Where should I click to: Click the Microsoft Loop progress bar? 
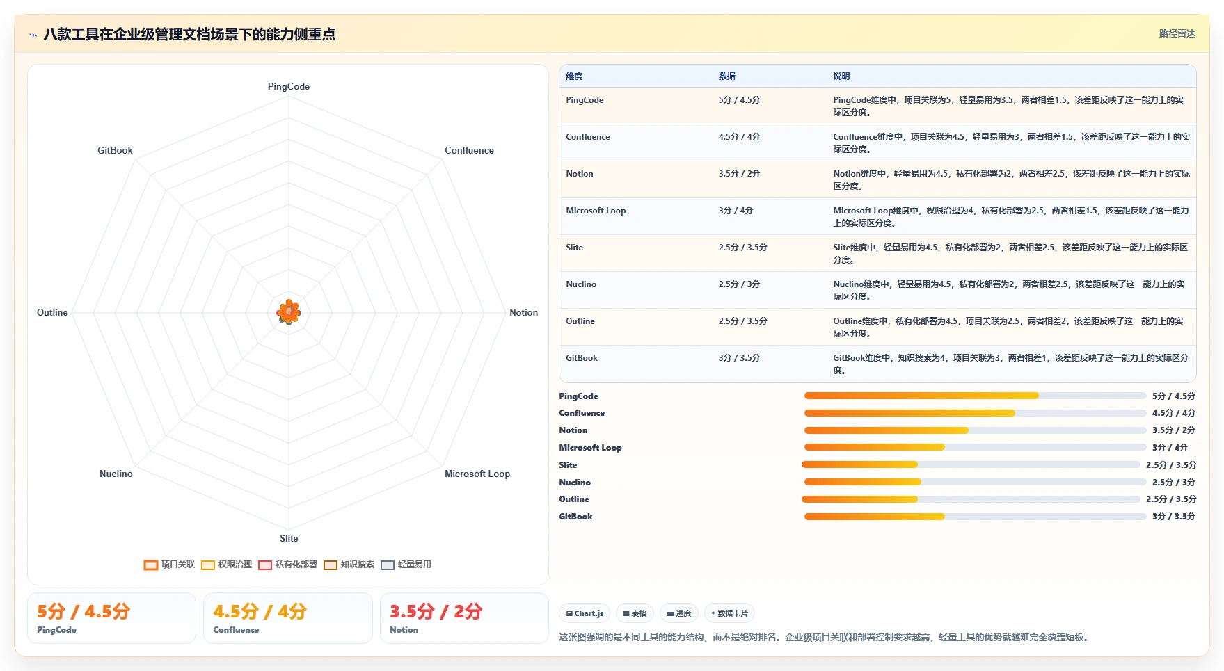pos(975,447)
